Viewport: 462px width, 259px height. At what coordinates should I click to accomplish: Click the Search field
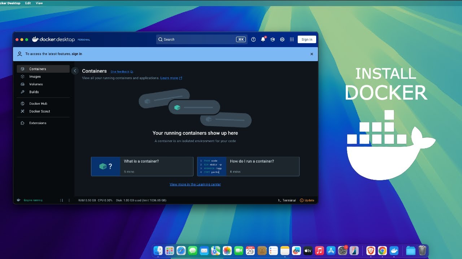click(202, 40)
